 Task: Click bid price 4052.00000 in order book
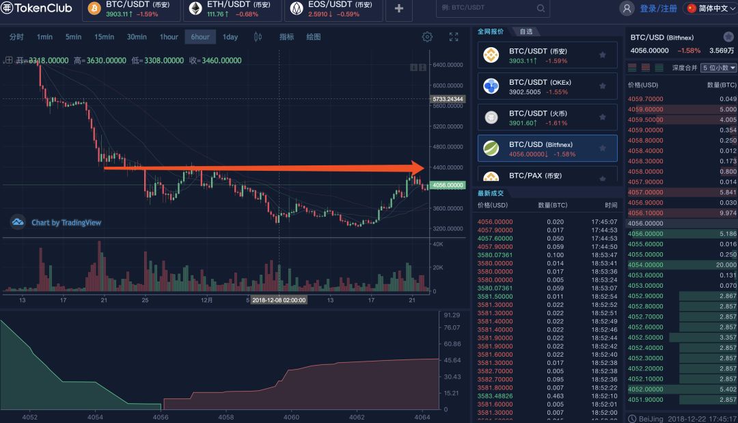click(645, 389)
